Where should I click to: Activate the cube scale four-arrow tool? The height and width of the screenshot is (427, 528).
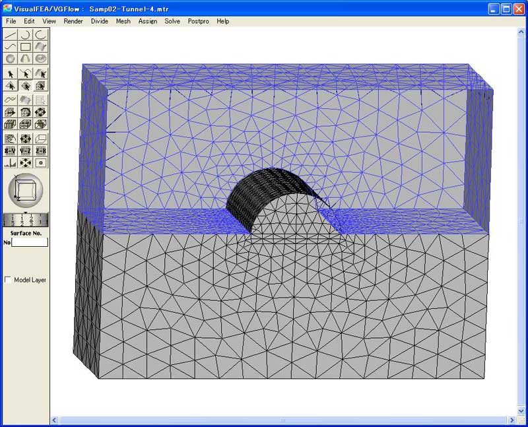point(40,112)
